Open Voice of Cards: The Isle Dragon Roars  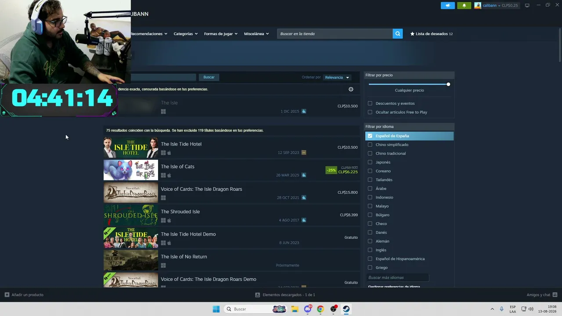click(x=231, y=192)
